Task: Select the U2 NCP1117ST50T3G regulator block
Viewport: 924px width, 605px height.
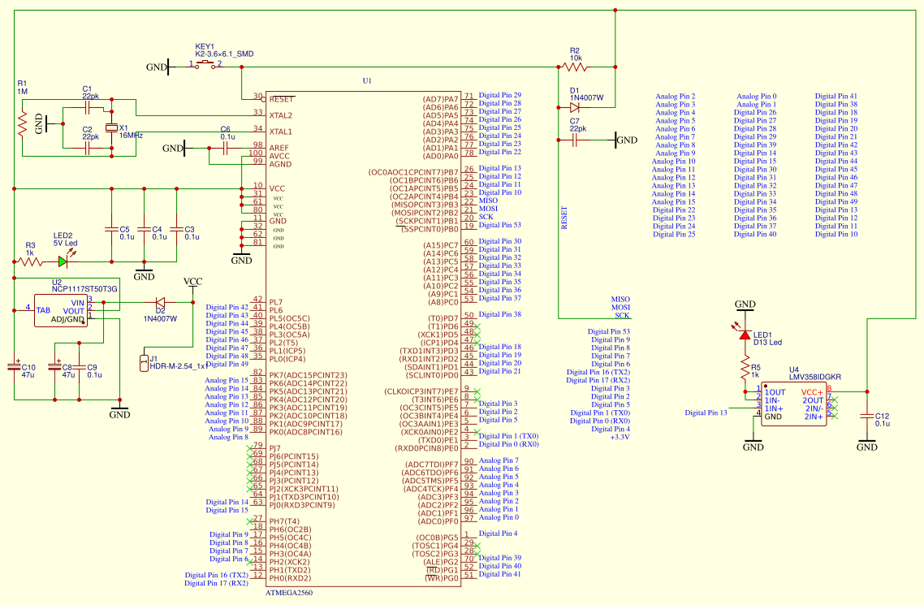Action: (x=60, y=311)
